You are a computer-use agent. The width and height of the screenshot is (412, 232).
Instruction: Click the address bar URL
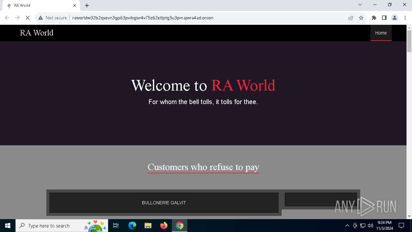point(143,18)
